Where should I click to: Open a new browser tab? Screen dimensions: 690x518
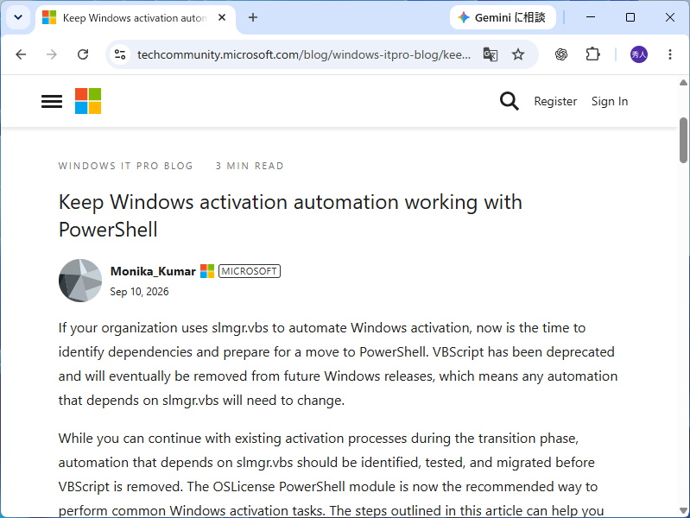pyautogui.click(x=252, y=17)
